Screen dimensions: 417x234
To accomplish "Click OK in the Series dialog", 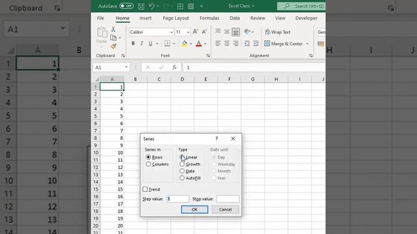I will tap(194, 209).
